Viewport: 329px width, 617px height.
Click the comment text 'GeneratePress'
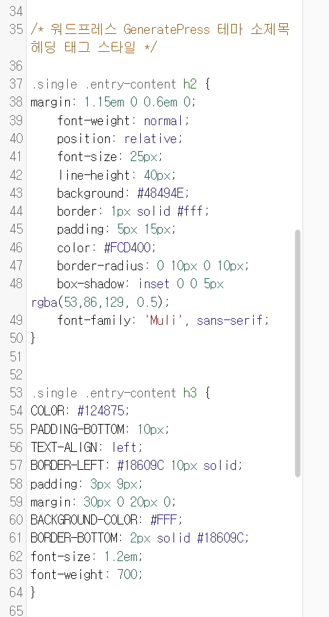coord(167,29)
